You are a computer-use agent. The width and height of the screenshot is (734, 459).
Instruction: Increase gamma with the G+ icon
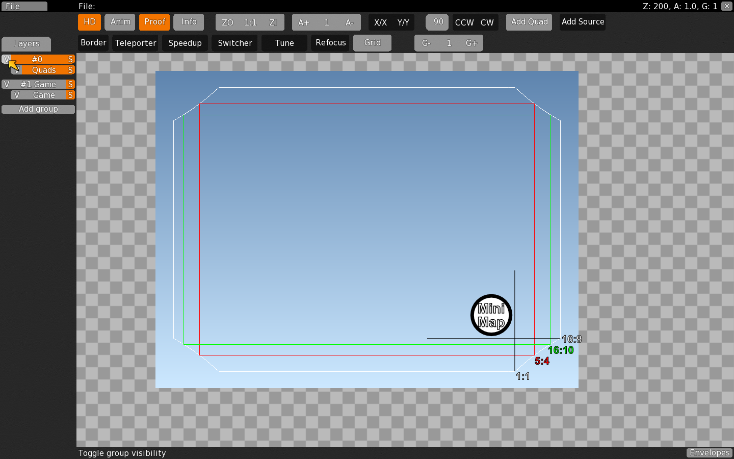pos(471,43)
